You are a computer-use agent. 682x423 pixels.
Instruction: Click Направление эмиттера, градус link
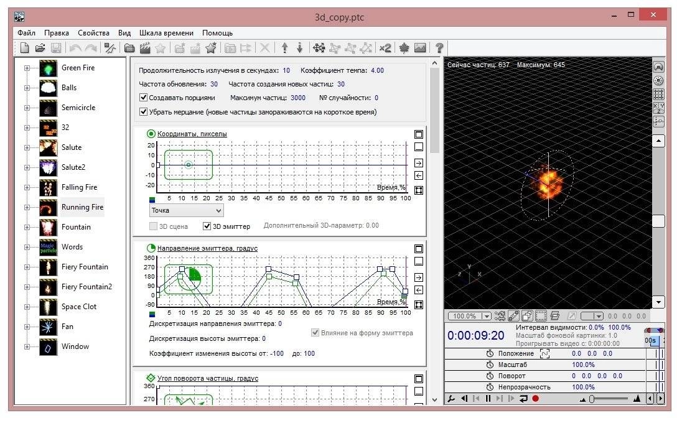point(207,249)
